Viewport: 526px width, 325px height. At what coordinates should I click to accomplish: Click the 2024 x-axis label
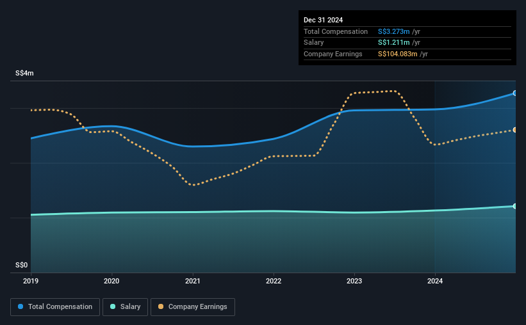(x=435, y=281)
